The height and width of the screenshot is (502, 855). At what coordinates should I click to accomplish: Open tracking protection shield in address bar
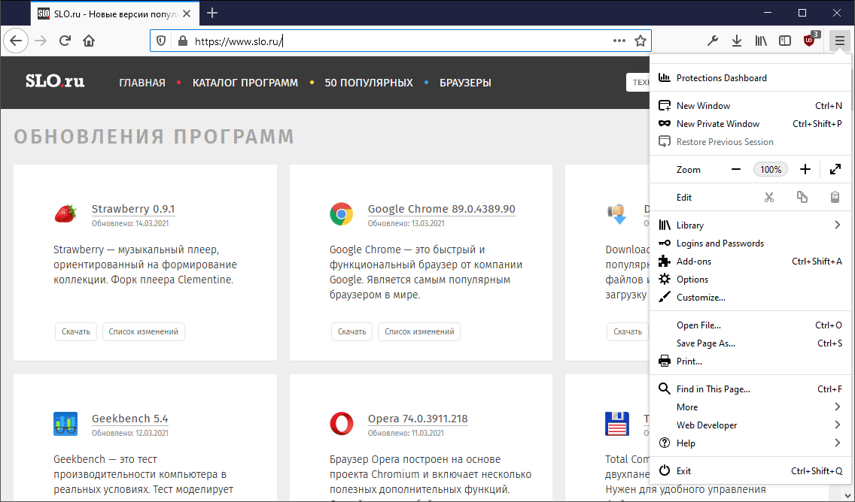click(161, 41)
